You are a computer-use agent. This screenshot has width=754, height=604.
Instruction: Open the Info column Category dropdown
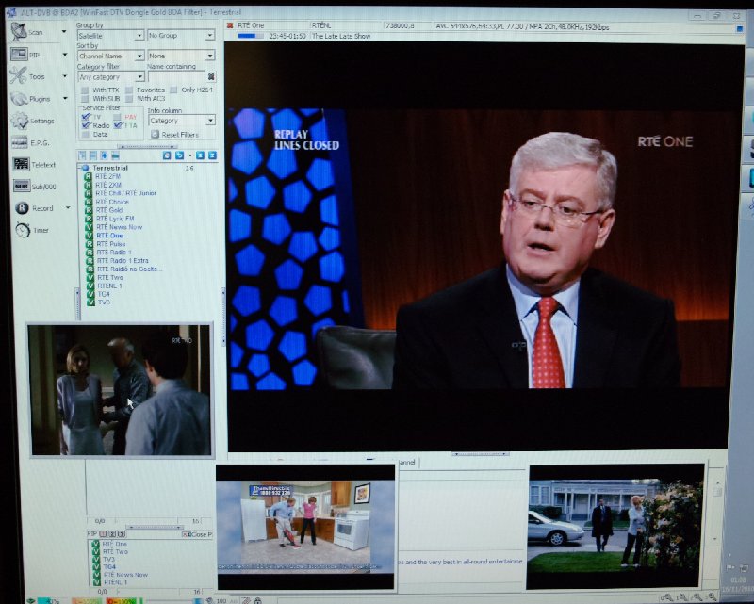pos(182,121)
